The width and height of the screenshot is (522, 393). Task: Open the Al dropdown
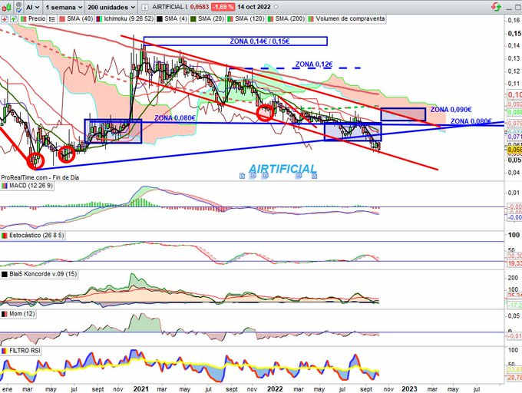click(x=32, y=7)
